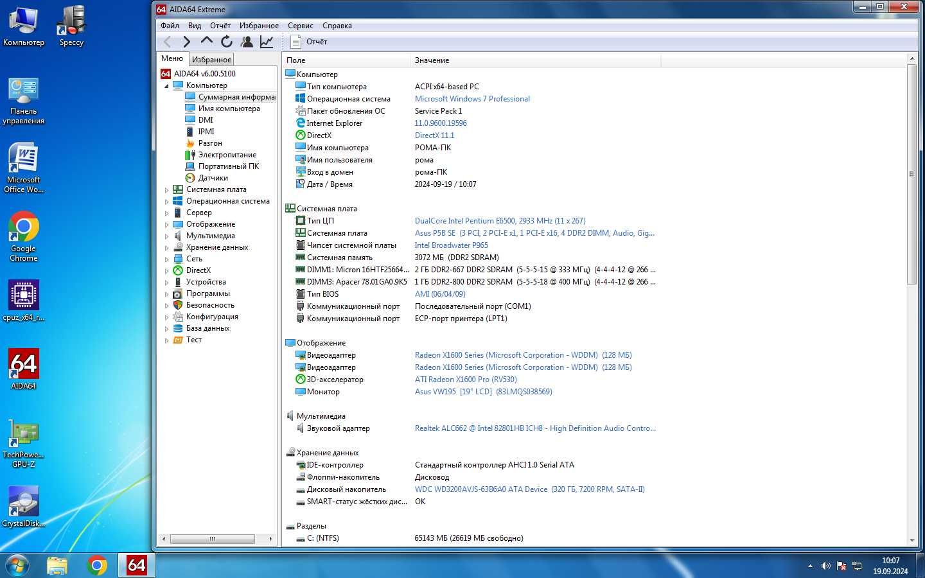Open the WDC WD3200AVJS disk device link

tap(529, 489)
